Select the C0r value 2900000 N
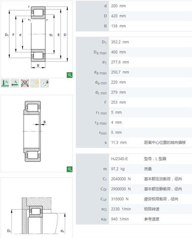The height and width of the screenshot is (238, 192). coord(121,189)
